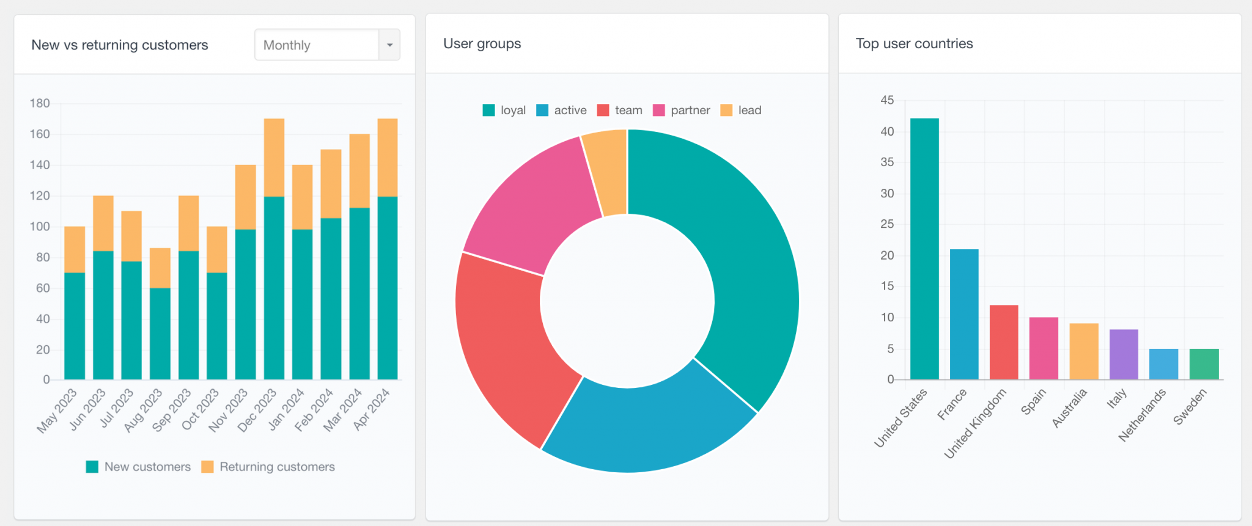Toggle the active group legend swatch

(542, 110)
